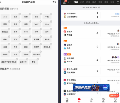Switch to the 中超 tab in top bar

tap(82, 2)
